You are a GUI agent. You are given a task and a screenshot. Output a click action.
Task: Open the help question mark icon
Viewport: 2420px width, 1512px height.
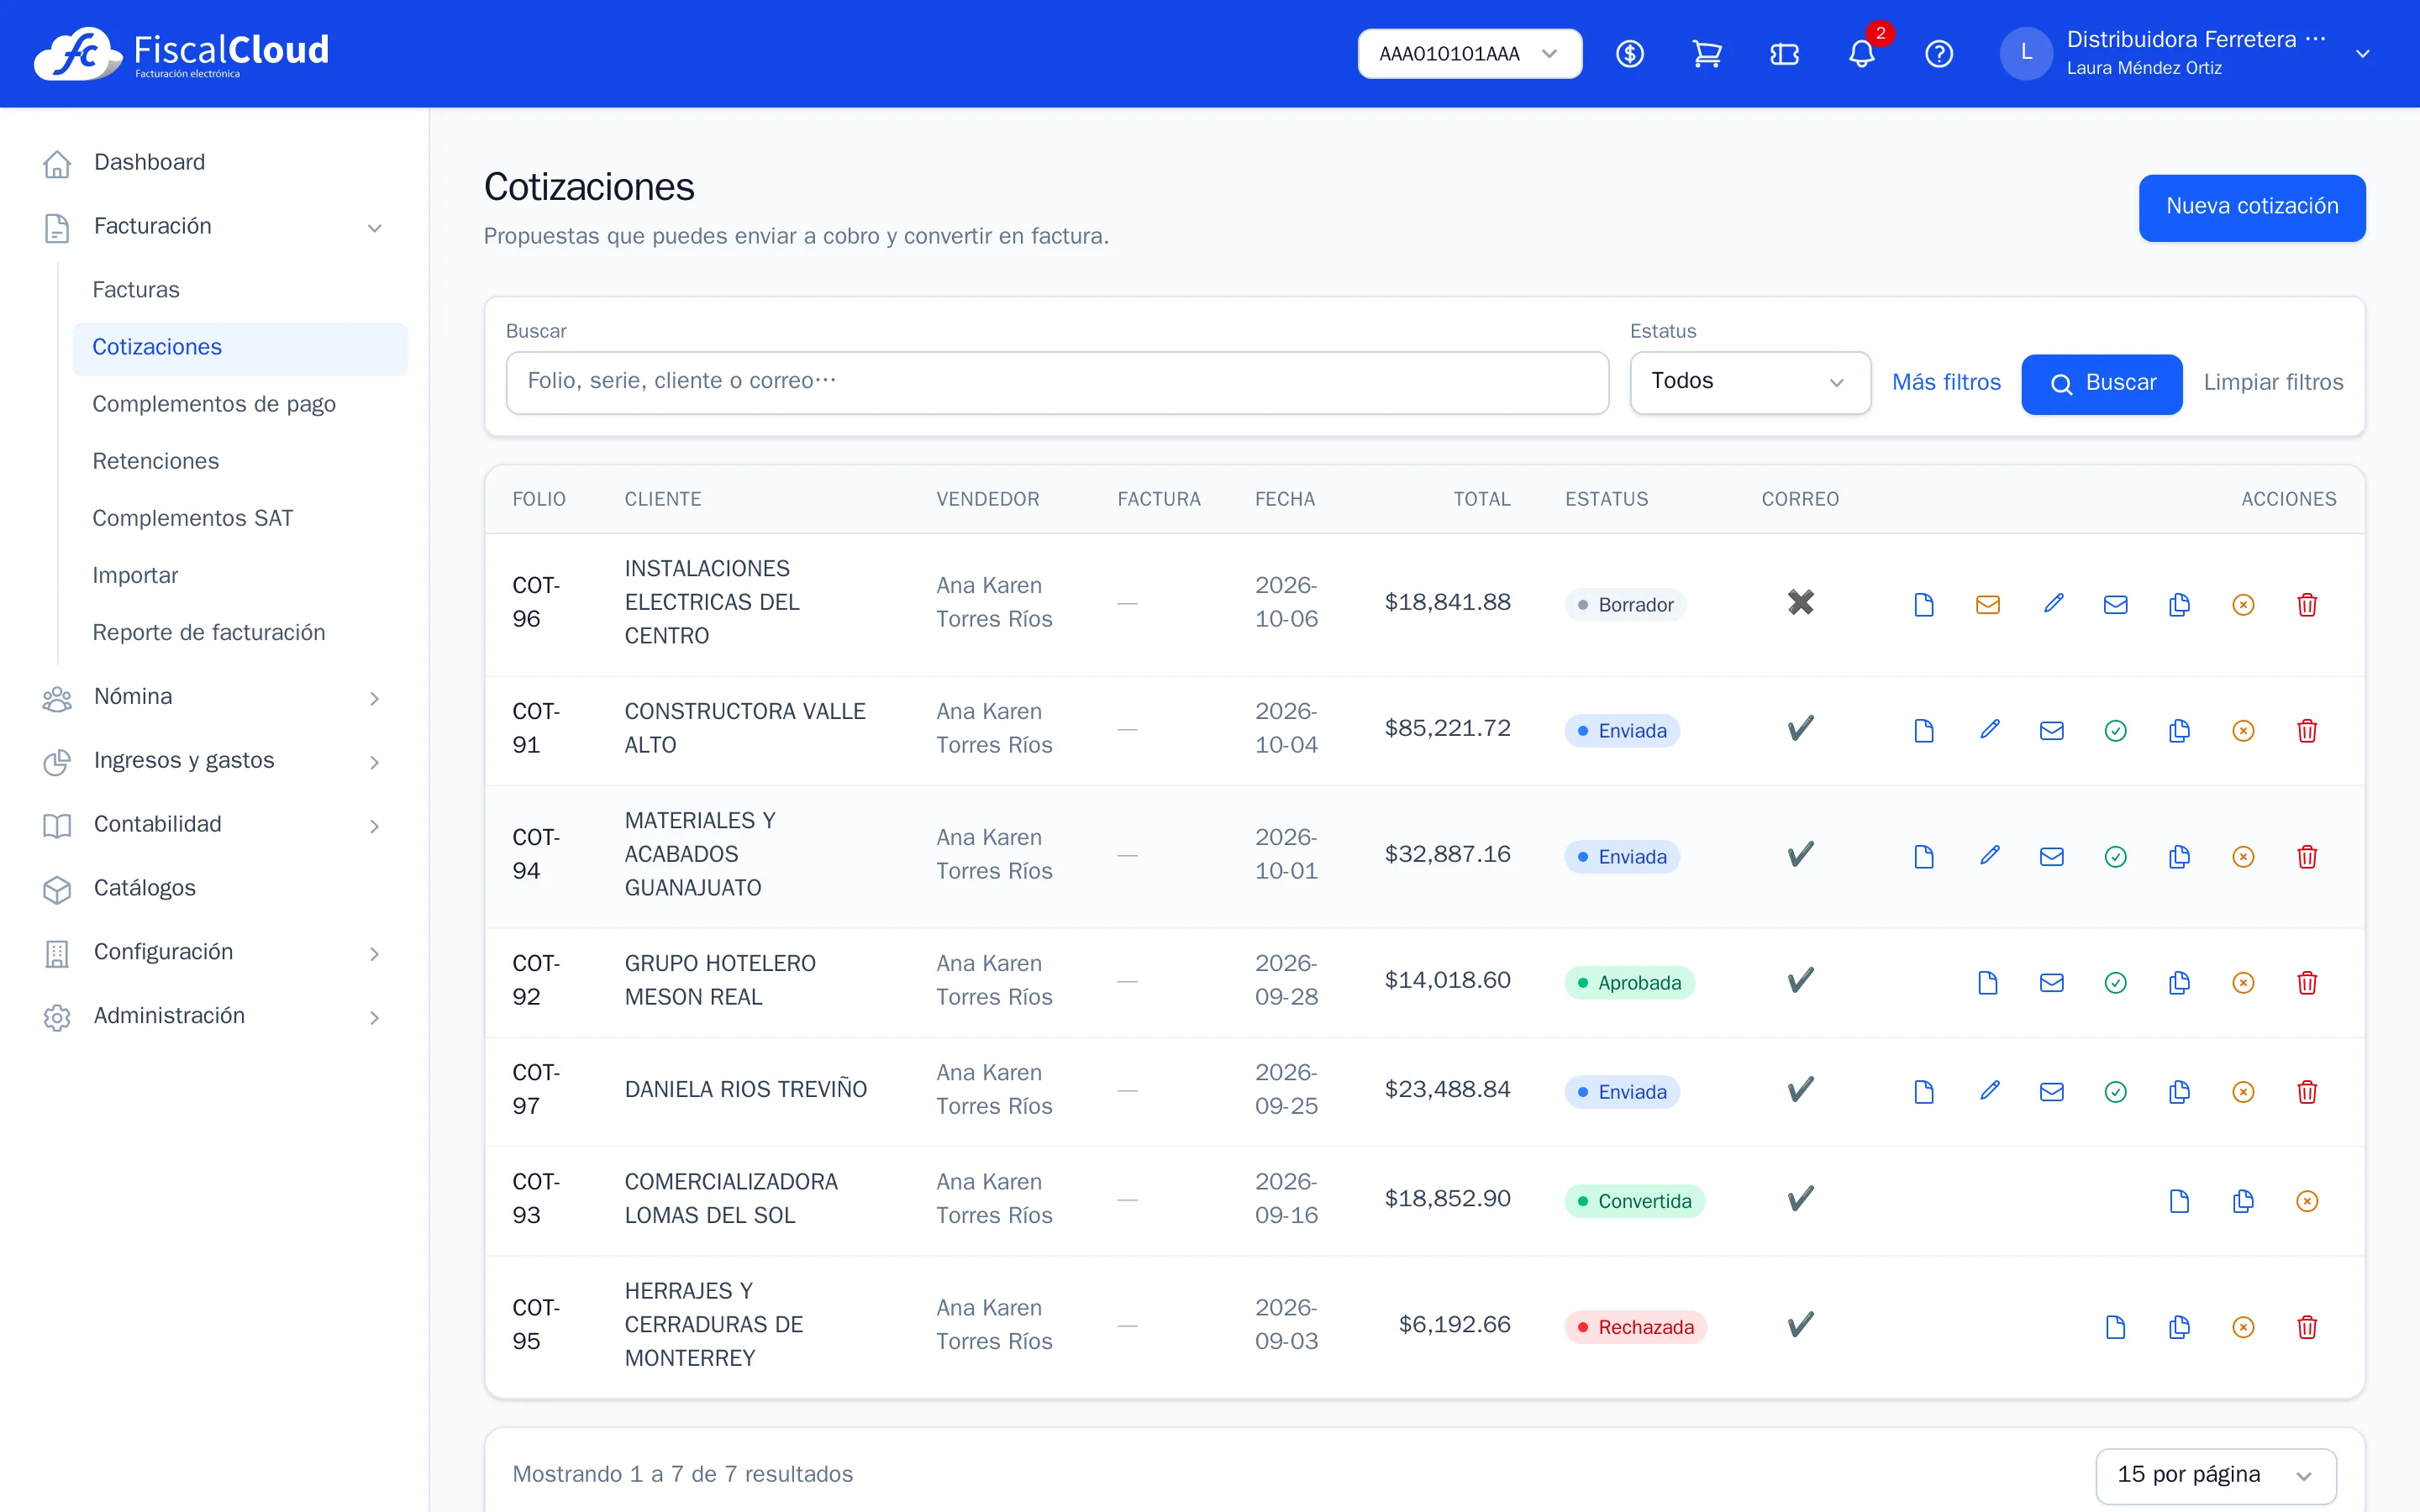point(1939,54)
